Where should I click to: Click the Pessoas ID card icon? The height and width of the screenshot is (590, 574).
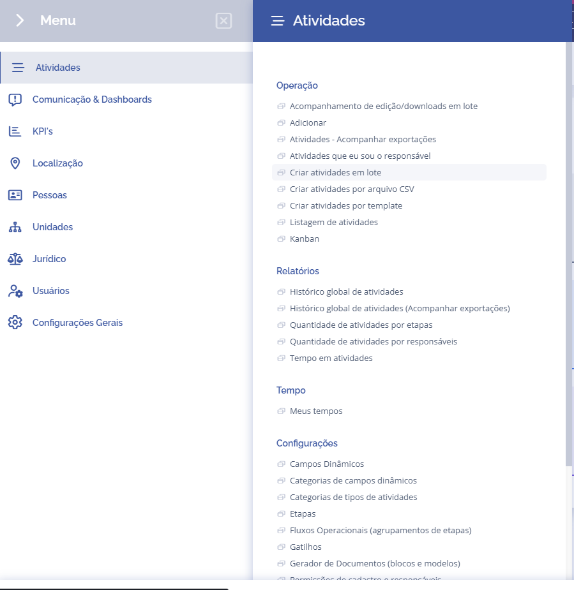[x=15, y=195]
